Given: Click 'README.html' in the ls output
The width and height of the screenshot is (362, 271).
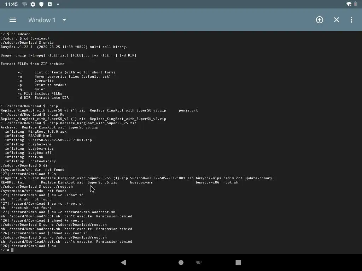Looking at the screenshot, I should (12, 182).
